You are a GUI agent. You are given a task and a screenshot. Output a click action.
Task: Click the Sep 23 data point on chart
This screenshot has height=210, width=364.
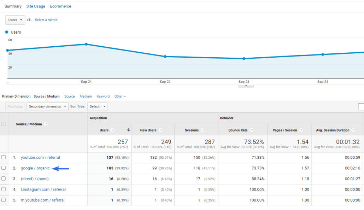[x=244, y=59]
